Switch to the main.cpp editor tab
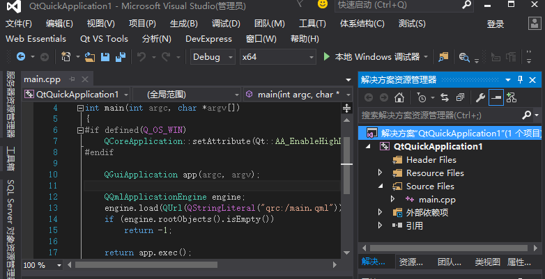Screen dimensions: 545x279 point(42,79)
